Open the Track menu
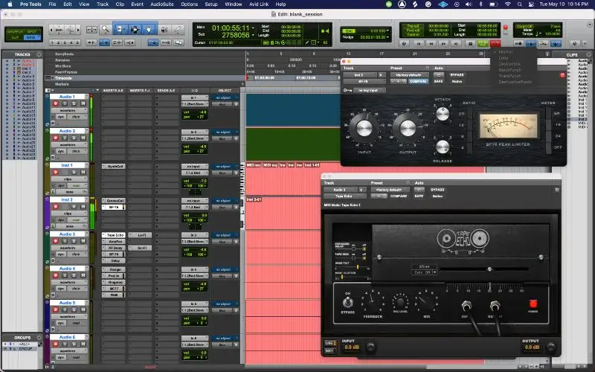This screenshot has height=372, width=595. (x=103, y=4)
